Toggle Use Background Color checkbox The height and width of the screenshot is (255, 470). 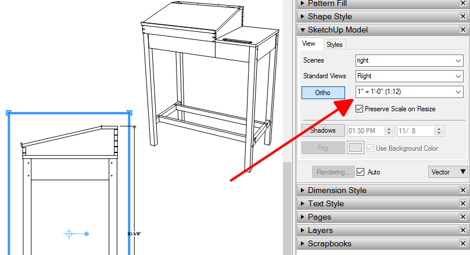[370, 148]
